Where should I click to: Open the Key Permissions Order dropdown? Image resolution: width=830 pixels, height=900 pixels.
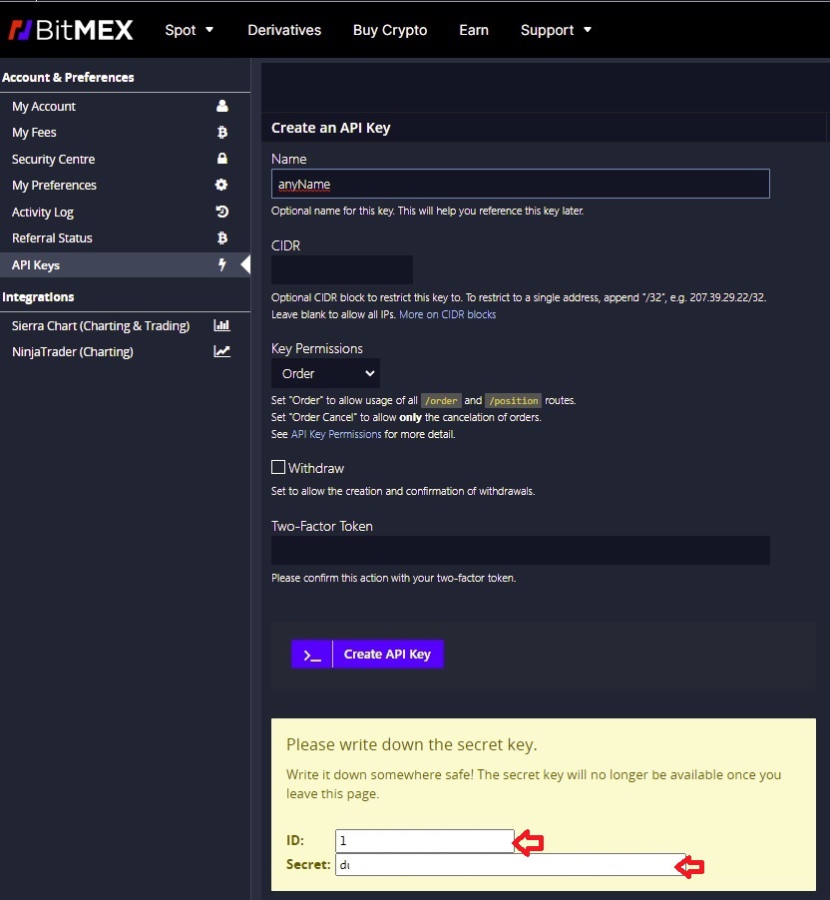325,373
